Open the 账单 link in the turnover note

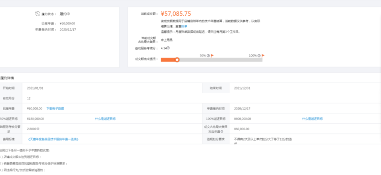coord(184,26)
